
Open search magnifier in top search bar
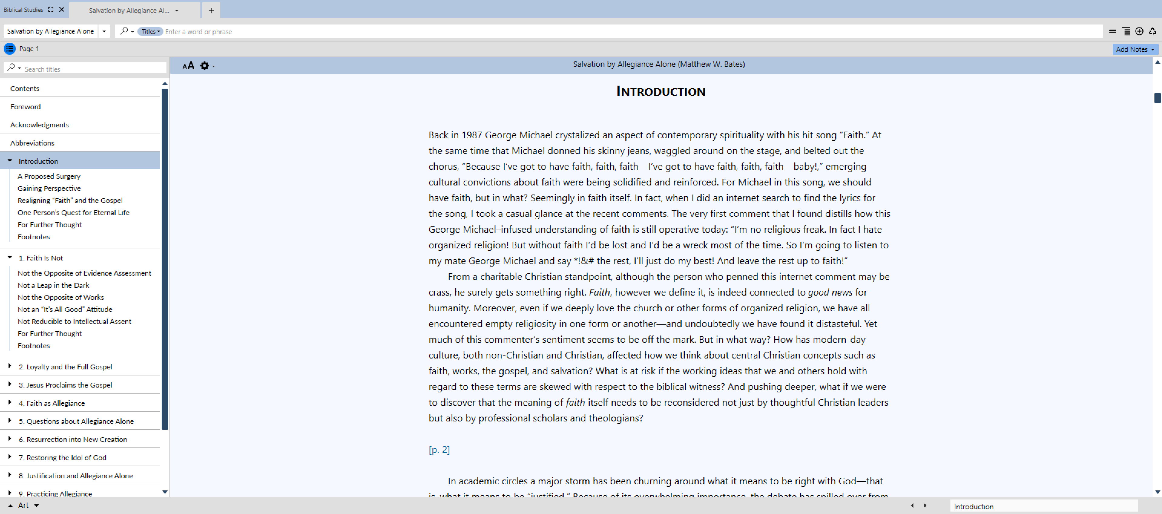click(124, 31)
